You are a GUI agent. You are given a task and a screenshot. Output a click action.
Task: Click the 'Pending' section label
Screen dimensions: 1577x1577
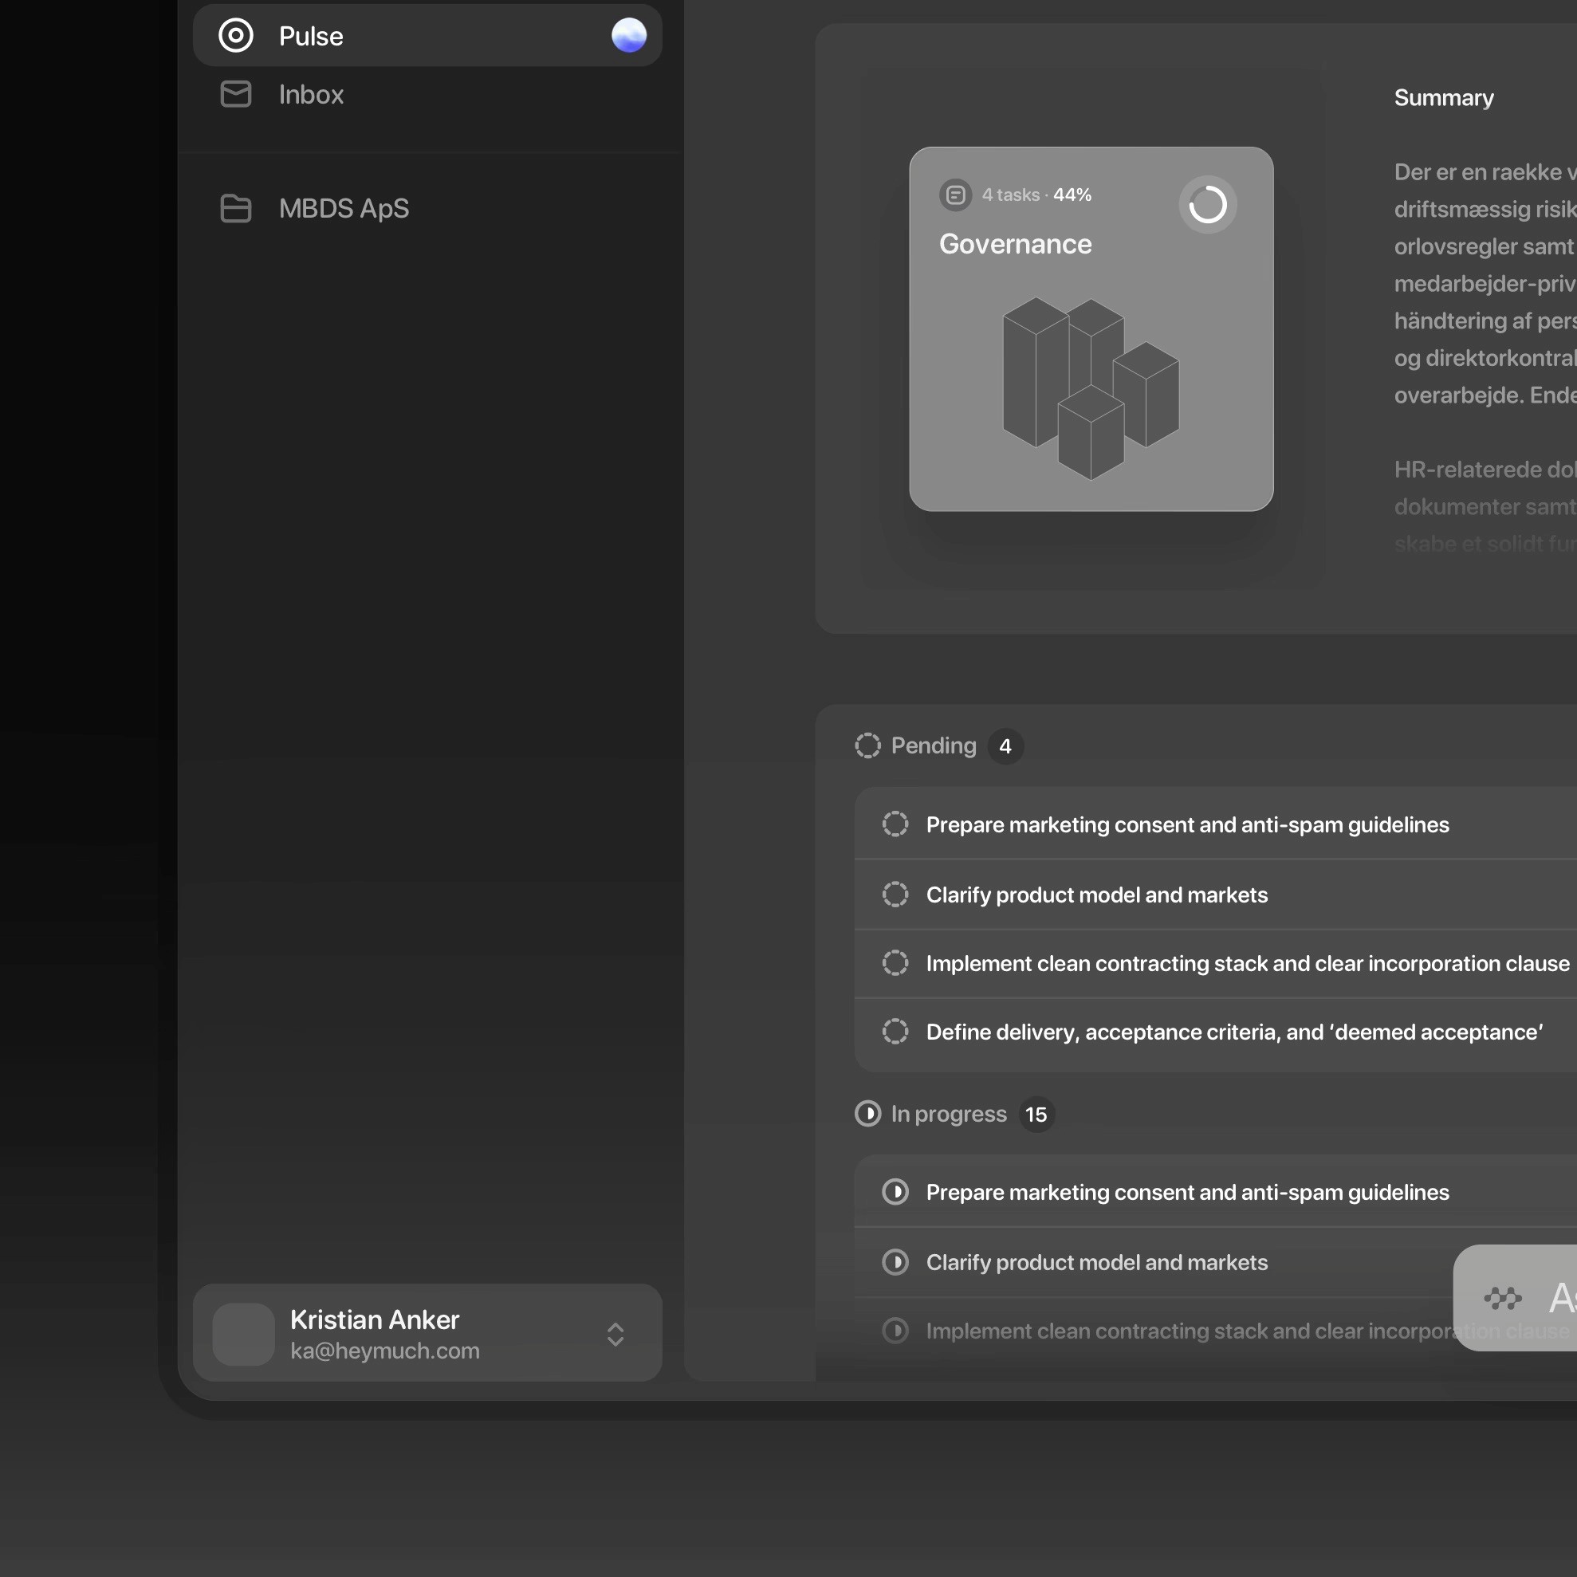tap(933, 745)
